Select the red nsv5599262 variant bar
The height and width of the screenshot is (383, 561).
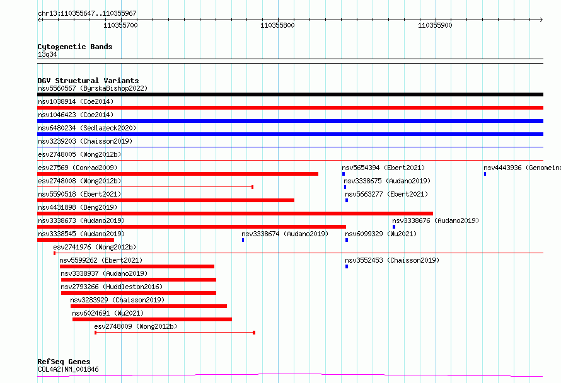click(137, 266)
